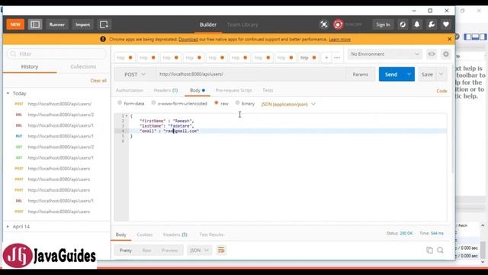Open the Runner button

coord(57,24)
